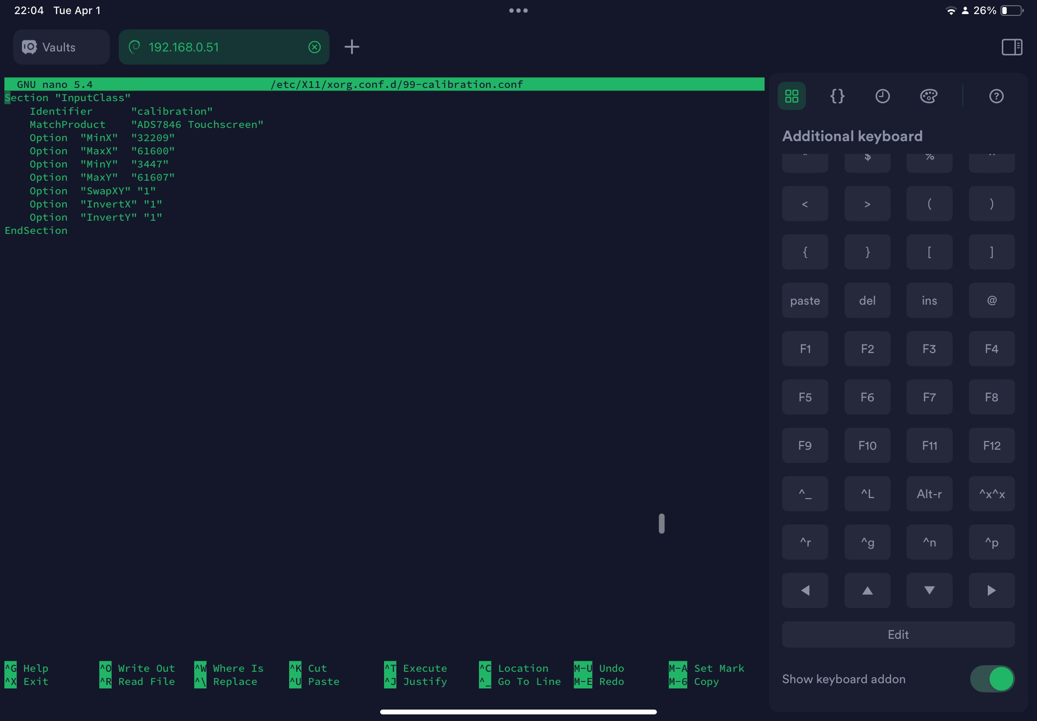Tap the less-than symbol key
Screen dimensions: 1037x721
[x=805, y=204]
